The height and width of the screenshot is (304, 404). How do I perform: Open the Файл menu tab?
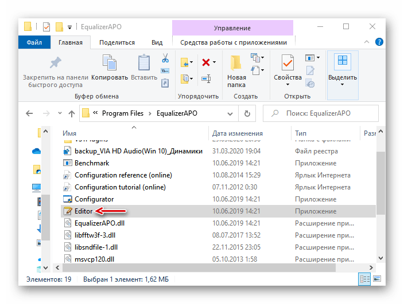coord(34,42)
